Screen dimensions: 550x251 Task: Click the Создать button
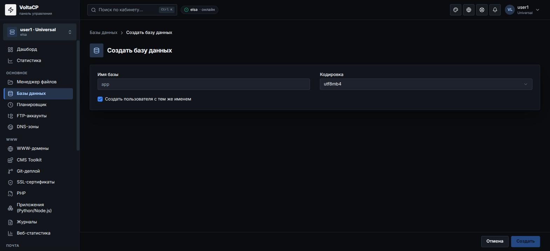pos(525,241)
